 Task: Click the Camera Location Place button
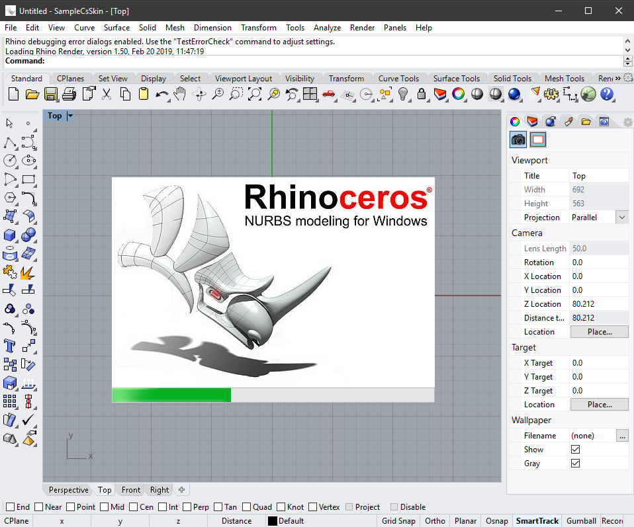[599, 332]
